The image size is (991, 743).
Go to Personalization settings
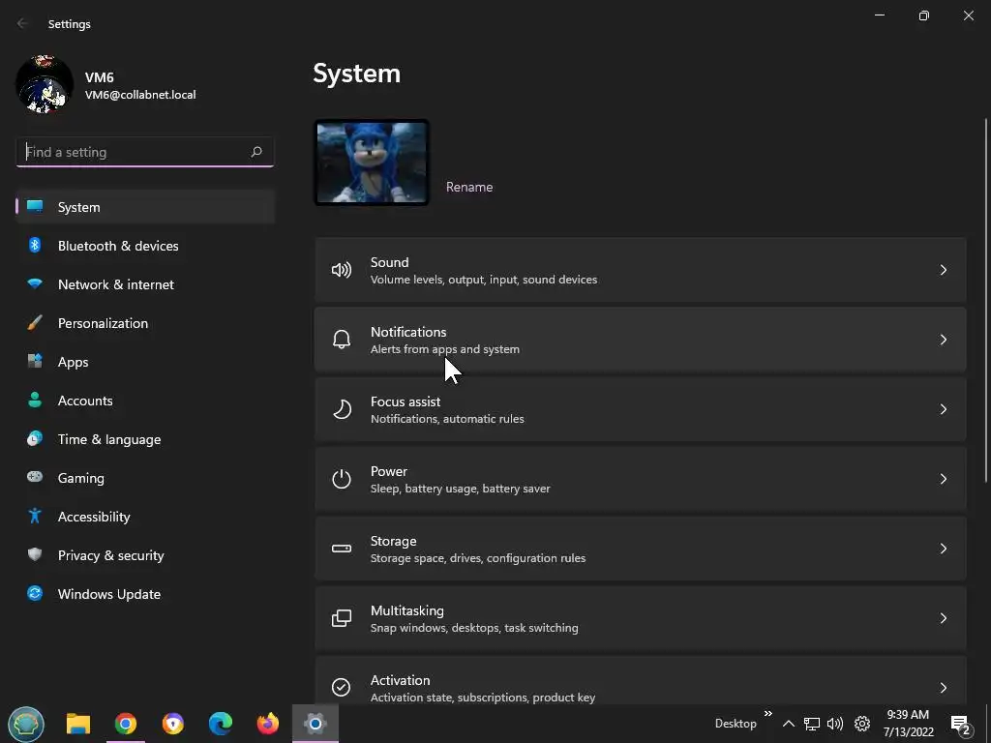[x=145, y=323]
